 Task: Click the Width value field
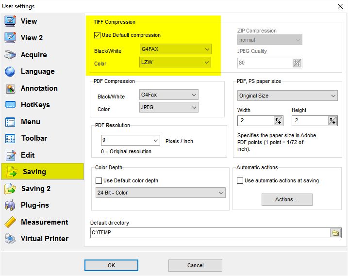[x=255, y=121]
